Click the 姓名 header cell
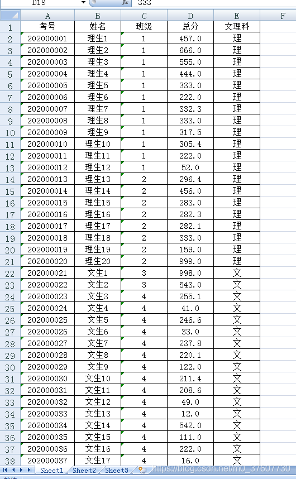296x479 pixels. [98, 27]
